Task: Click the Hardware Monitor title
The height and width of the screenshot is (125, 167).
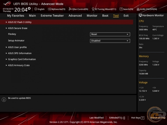Action: (153, 15)
